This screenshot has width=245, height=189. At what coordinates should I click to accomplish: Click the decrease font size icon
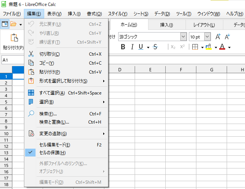point(227,37)
